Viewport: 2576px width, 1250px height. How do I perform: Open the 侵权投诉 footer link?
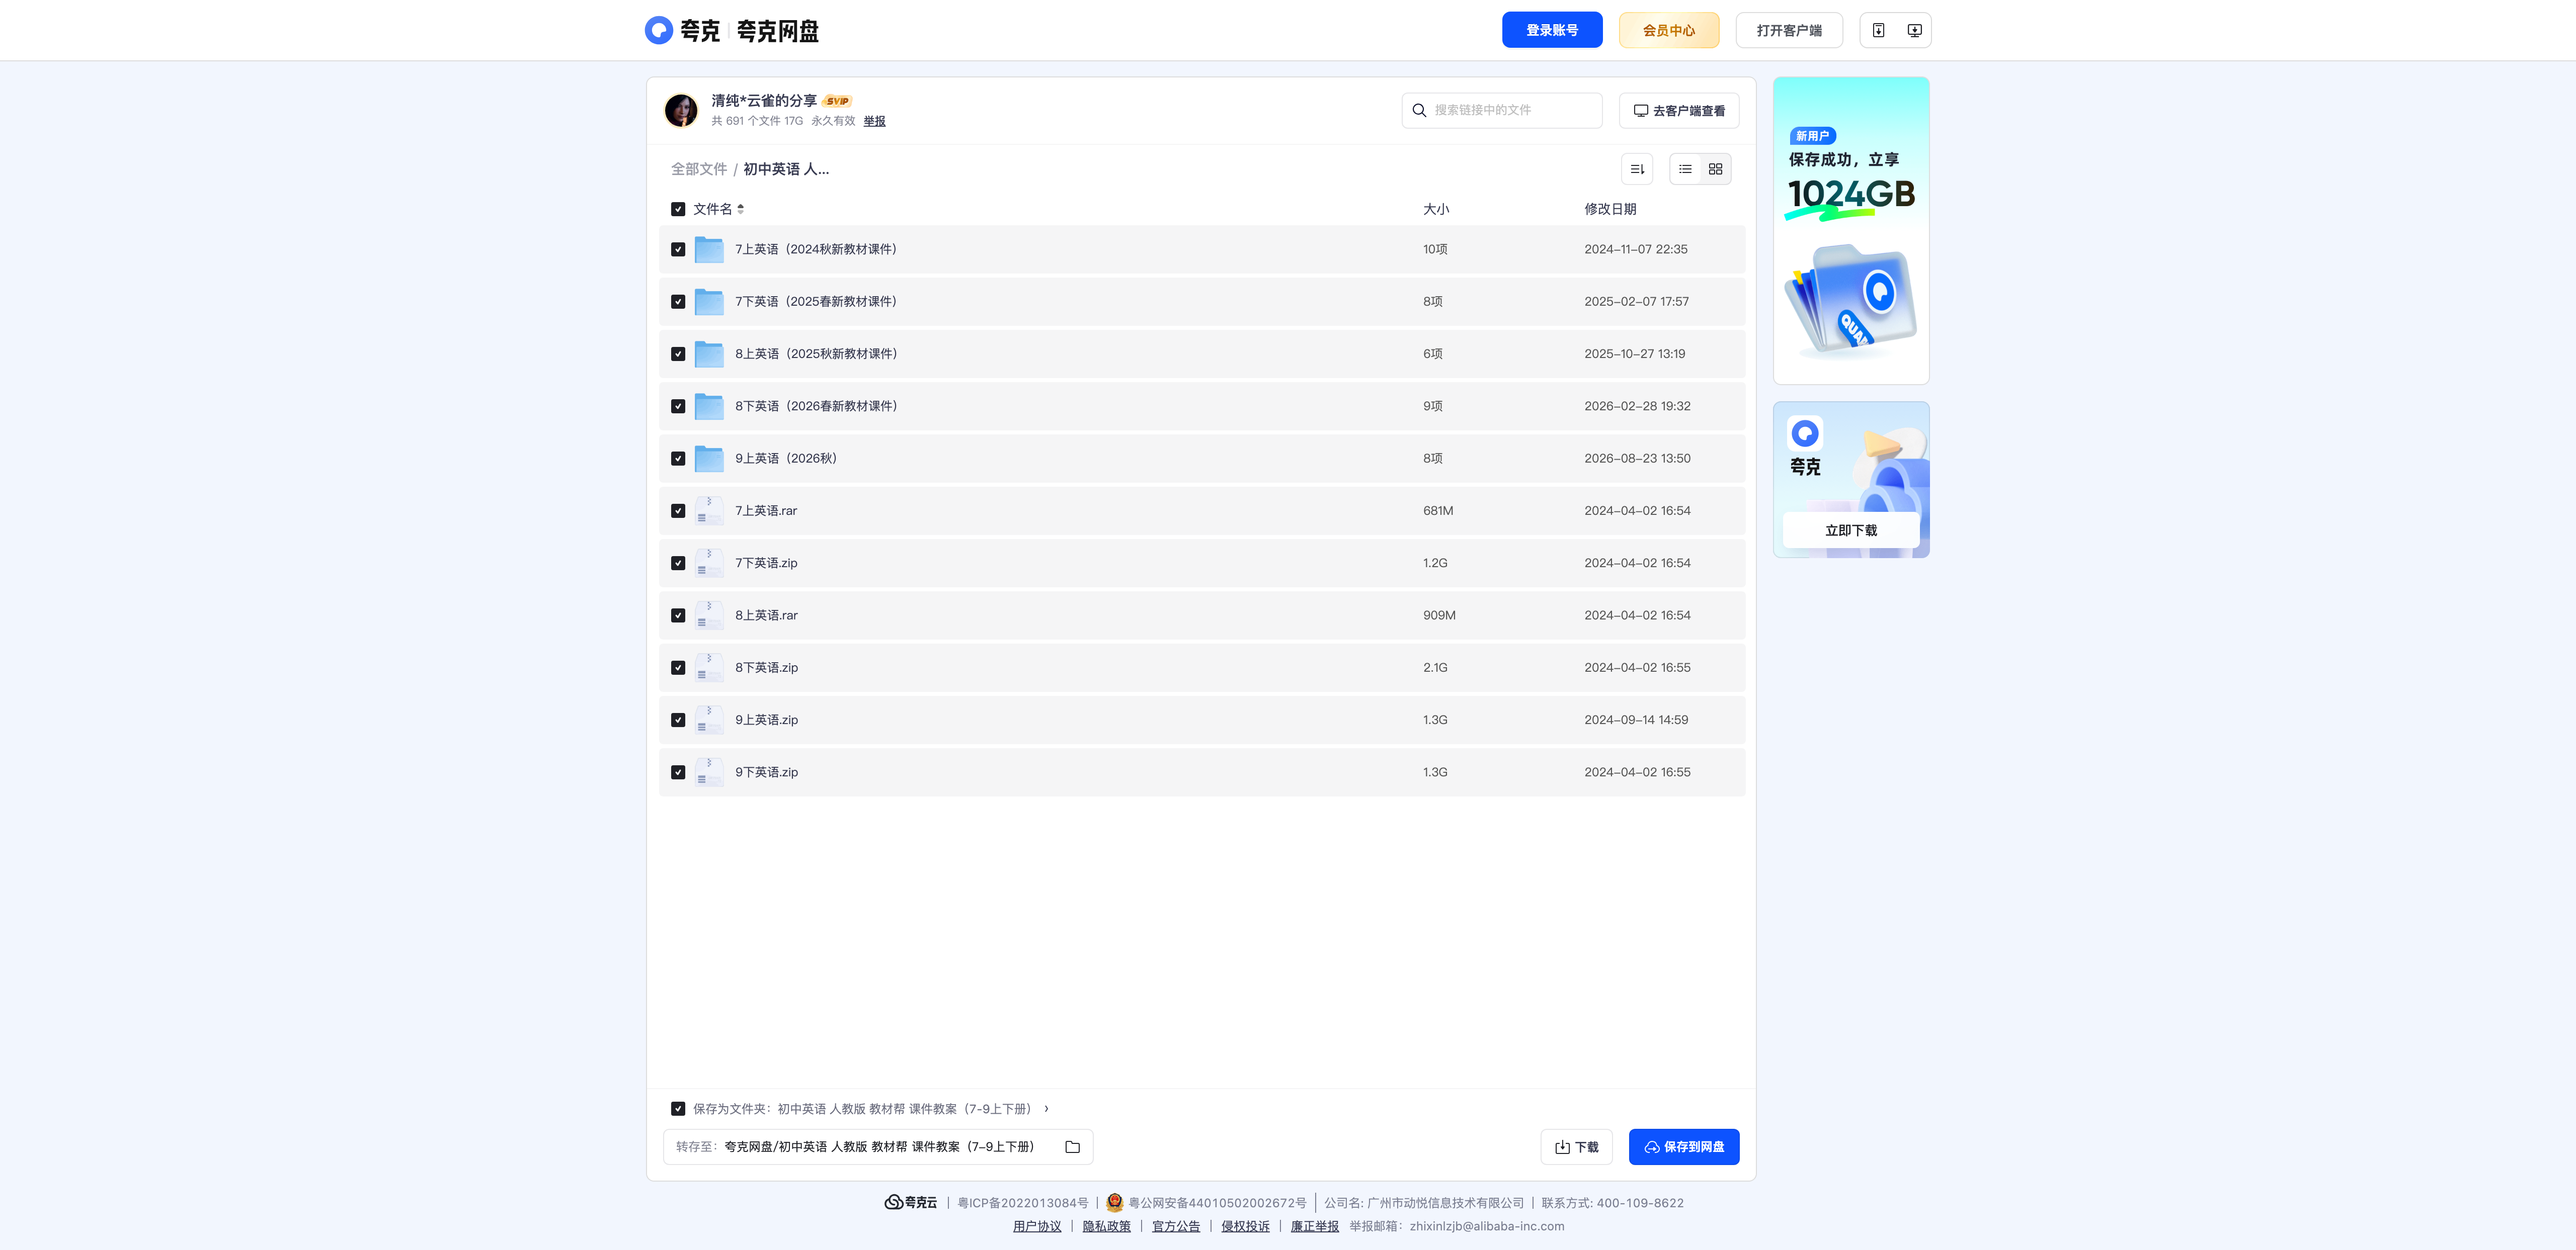tap(1245, 1226)
